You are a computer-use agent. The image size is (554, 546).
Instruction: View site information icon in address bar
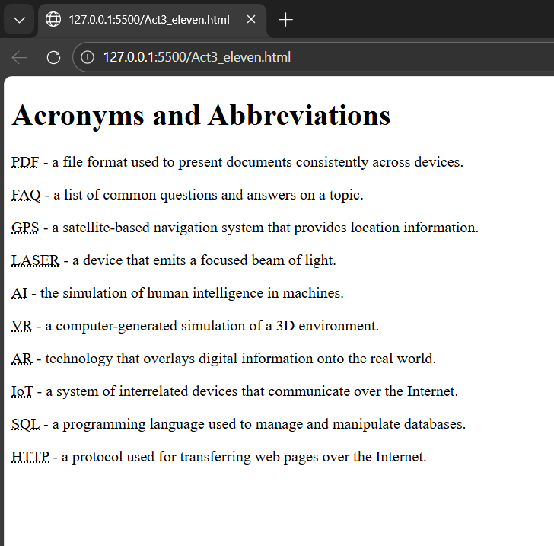point(88,57)
